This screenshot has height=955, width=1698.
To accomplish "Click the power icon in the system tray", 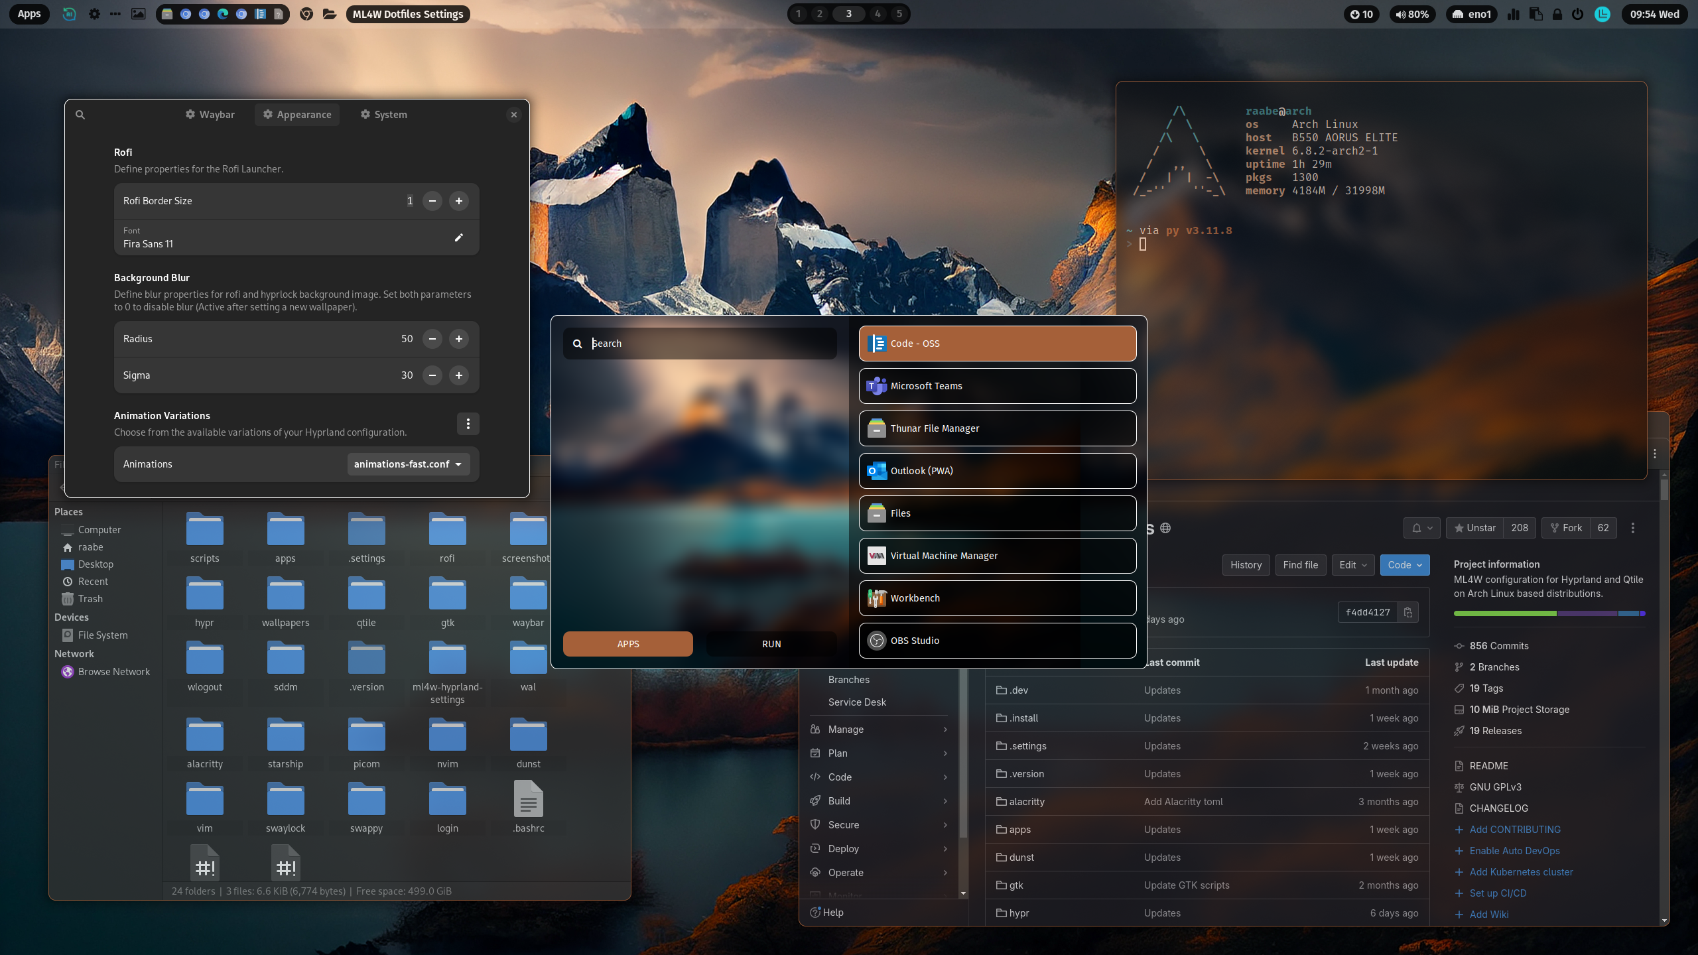I will tap(1578, 14).
